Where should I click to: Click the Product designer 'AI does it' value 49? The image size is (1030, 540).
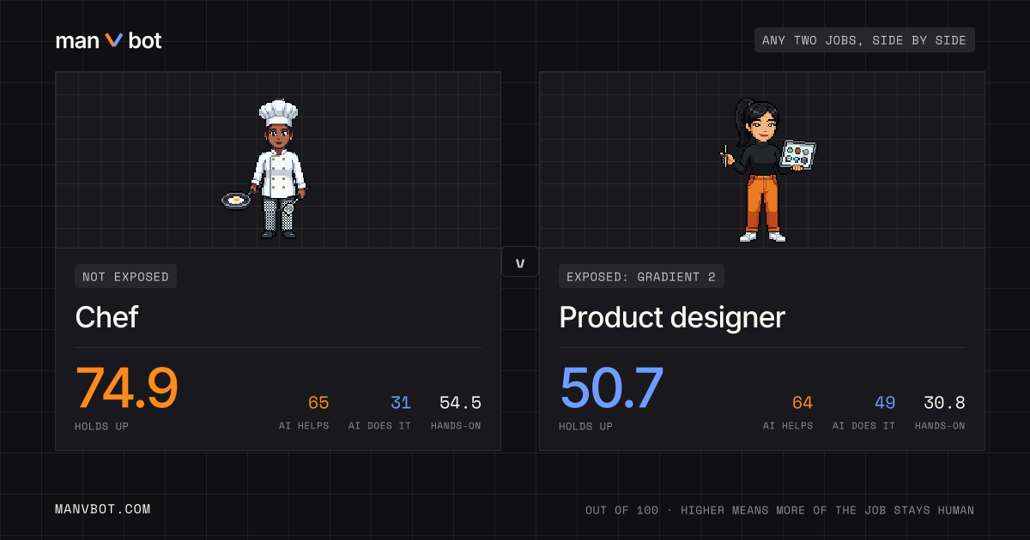pos(885,403)
